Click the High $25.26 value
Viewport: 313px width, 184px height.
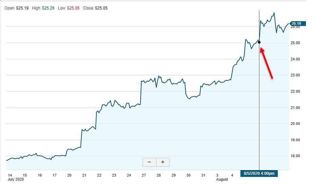coord(43,8)
